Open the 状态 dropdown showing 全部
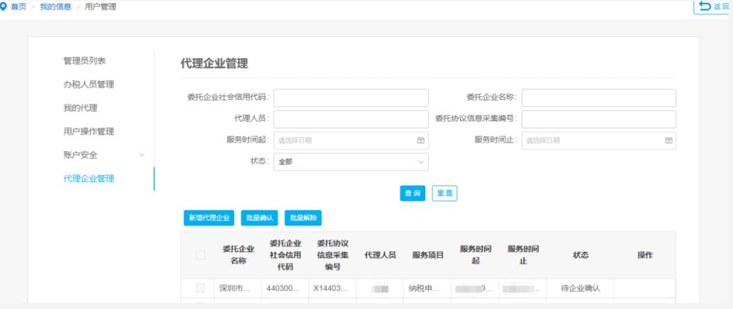This screenshot has height=309, width=733. click(x=351, y=161)
